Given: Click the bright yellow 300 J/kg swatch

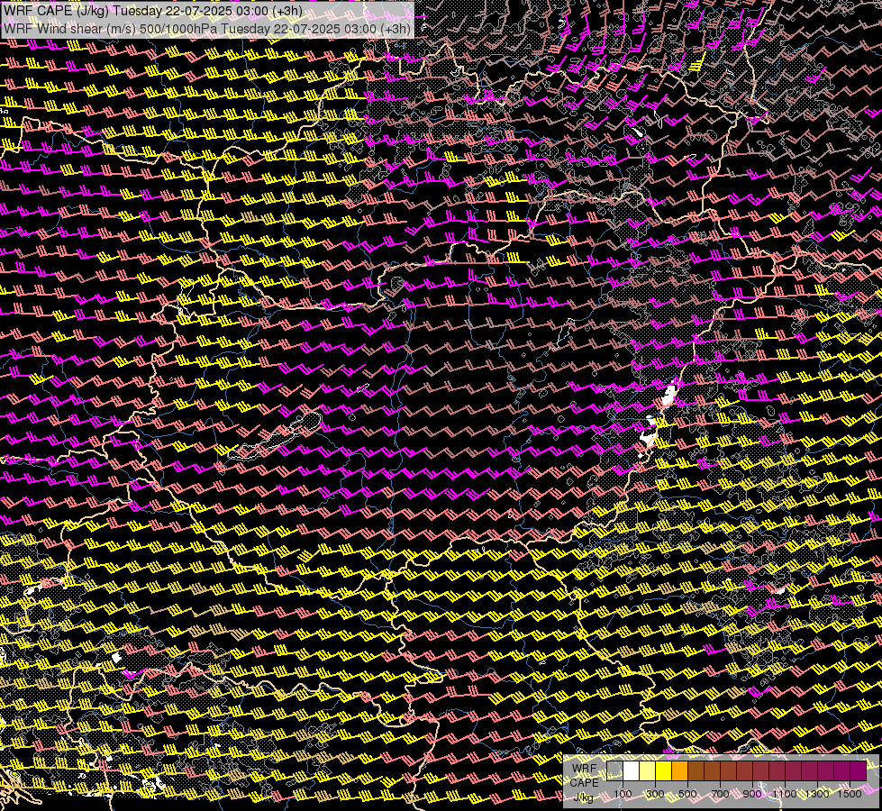Looking at the screenshot, I should 663,770.
